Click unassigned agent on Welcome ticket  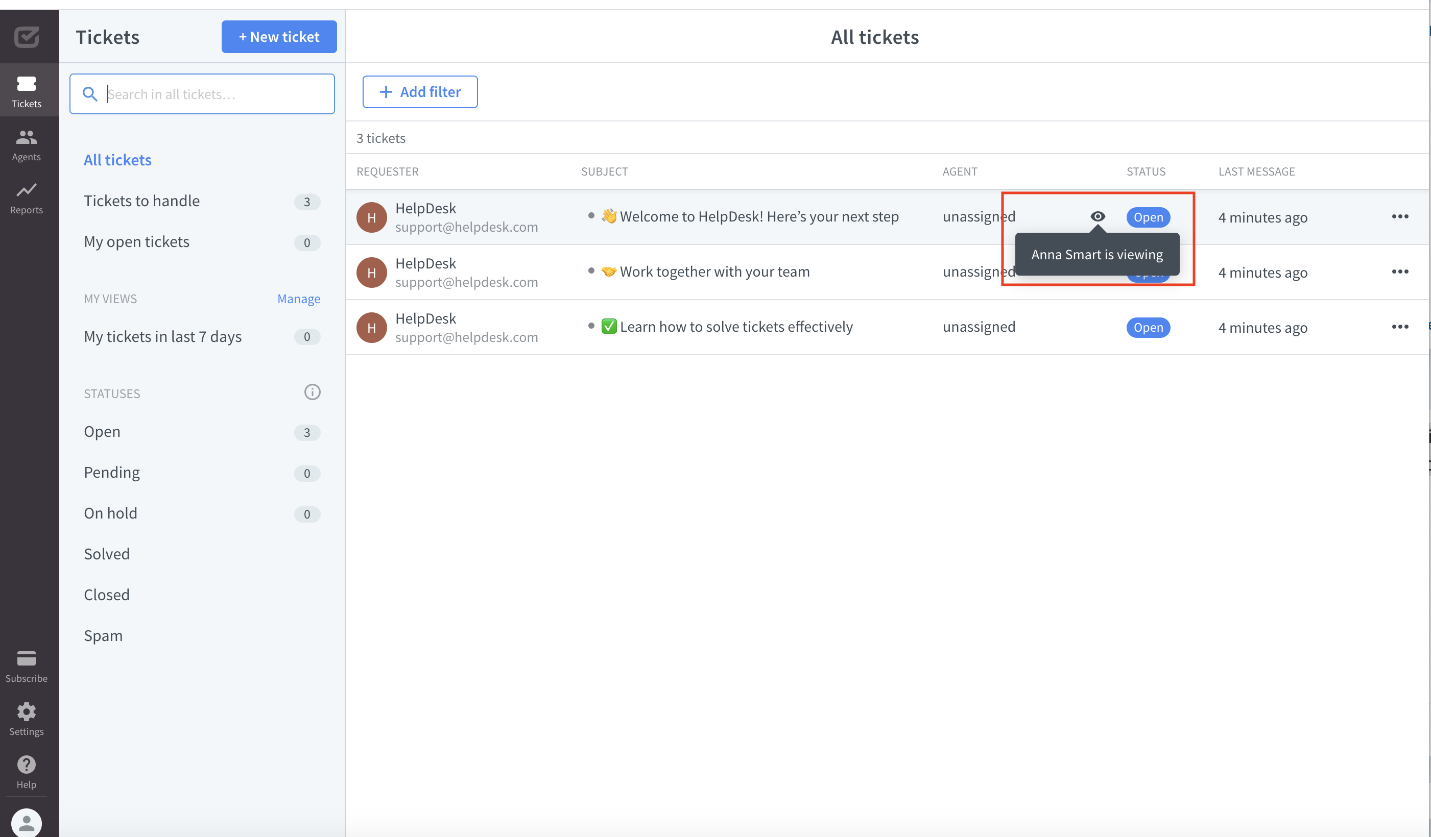tap(979, 216)
